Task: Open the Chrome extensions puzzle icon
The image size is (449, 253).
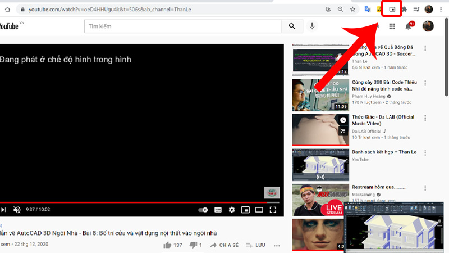Action: pyautogui.click(x=404, y=10)
